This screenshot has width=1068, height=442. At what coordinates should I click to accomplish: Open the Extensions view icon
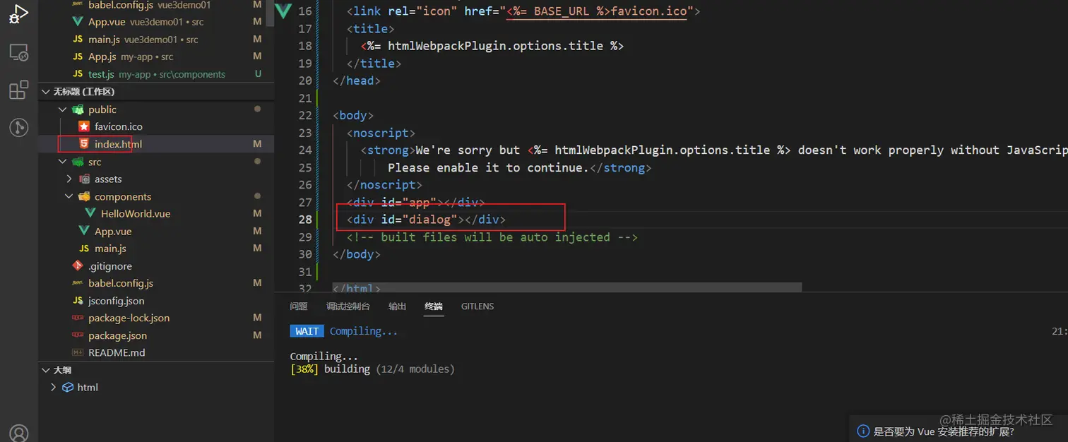[x=18, y=90]
